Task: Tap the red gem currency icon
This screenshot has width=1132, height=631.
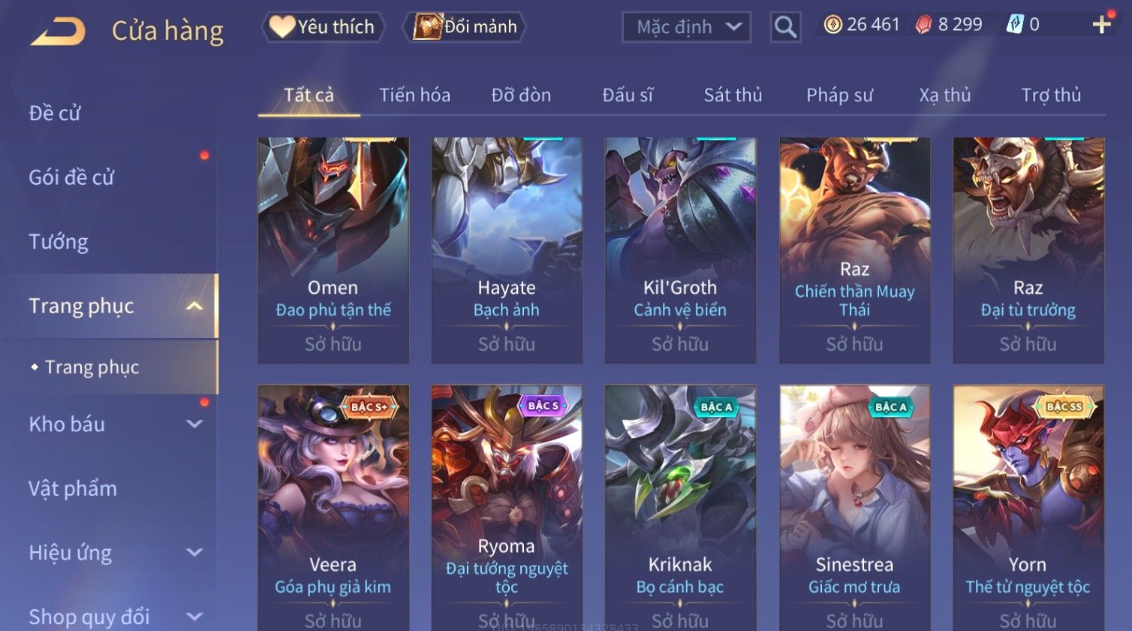Action: pos(924,25)
